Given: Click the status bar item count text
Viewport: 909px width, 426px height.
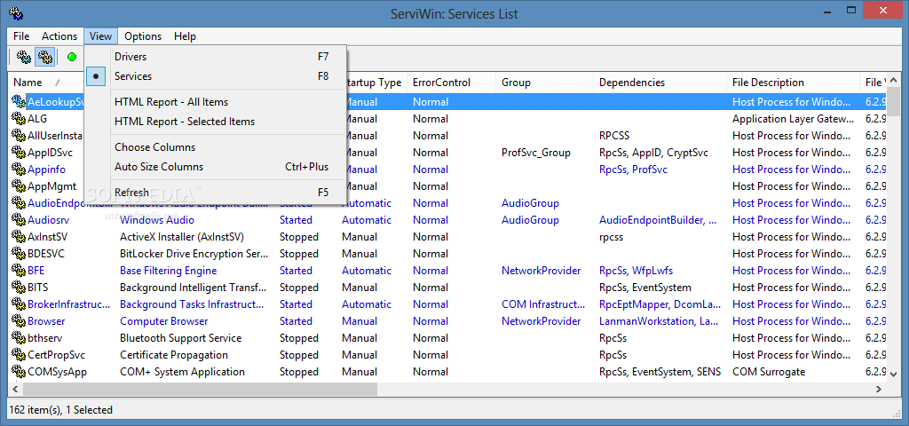Looking at the screenshot, I should pos(61,410).
